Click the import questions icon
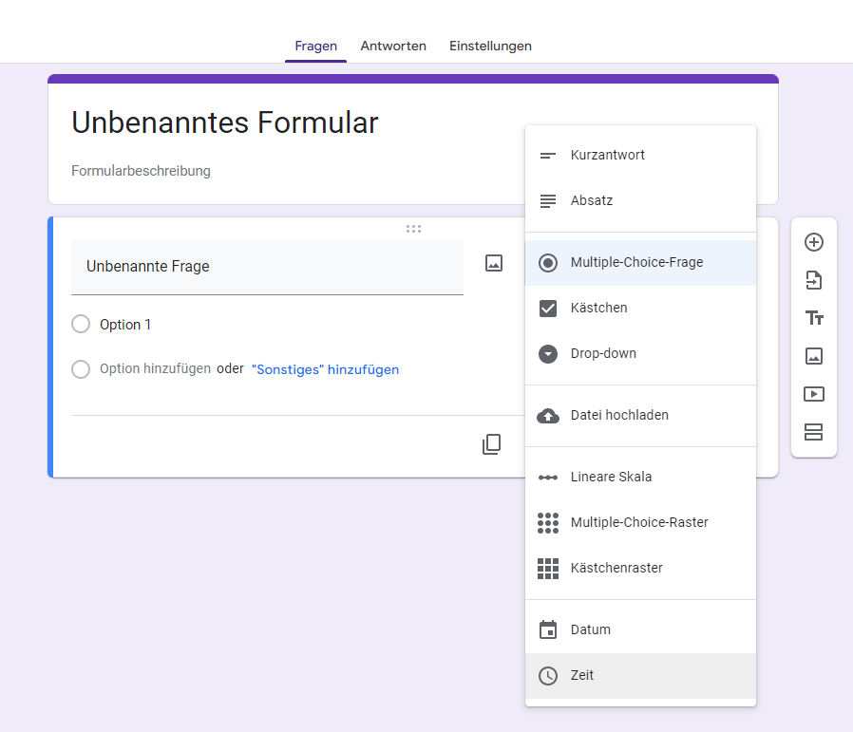 (813, 280)
